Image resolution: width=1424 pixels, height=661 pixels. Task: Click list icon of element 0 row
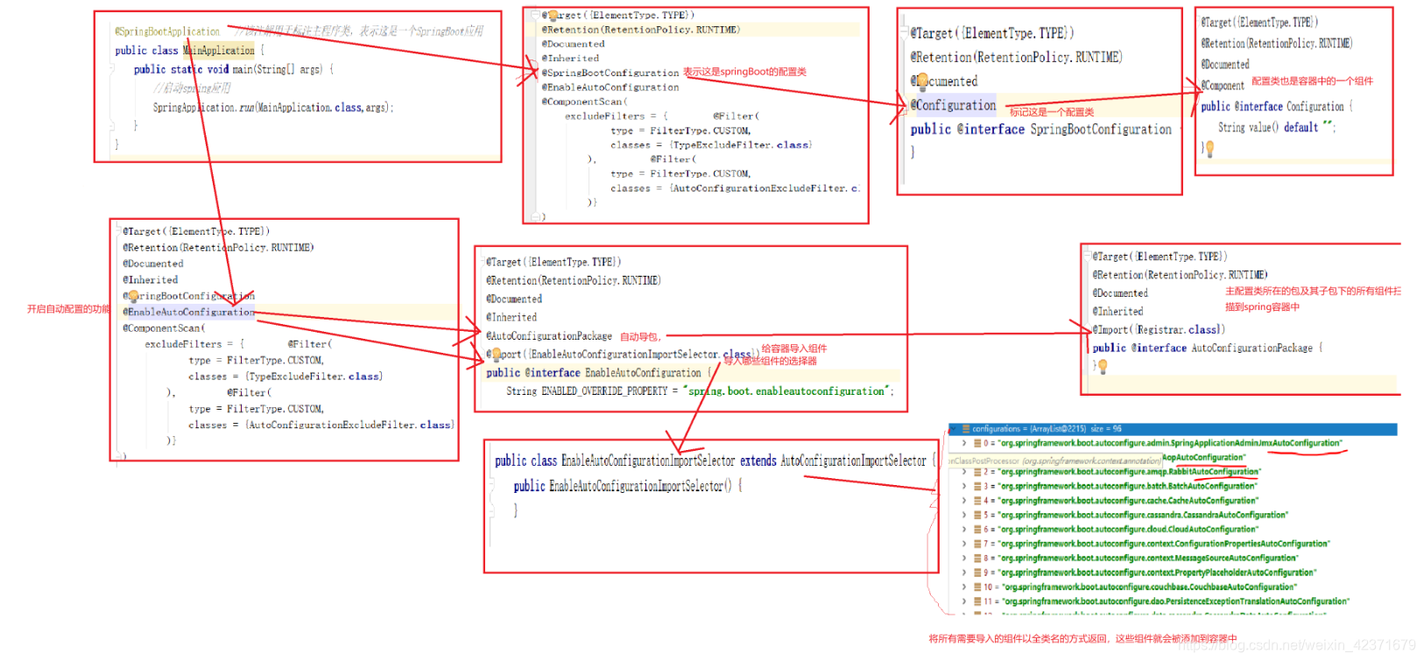pos(977,444)
